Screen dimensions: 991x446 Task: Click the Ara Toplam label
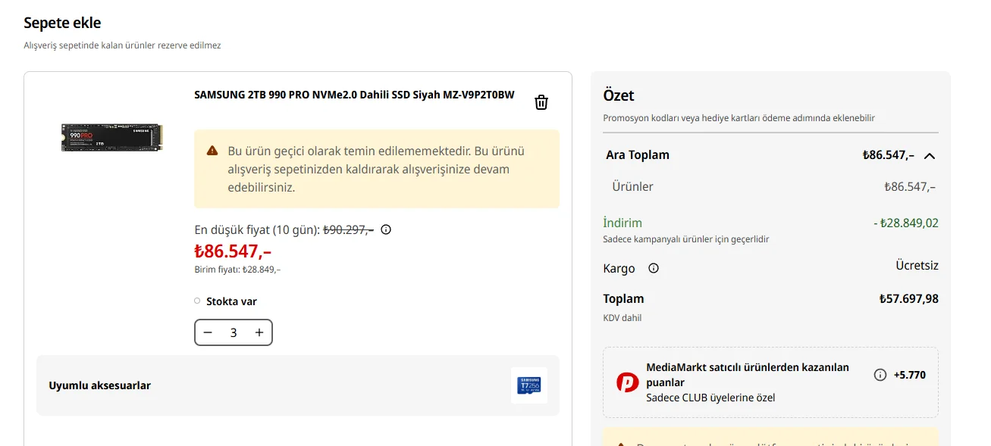coord(638,154)
